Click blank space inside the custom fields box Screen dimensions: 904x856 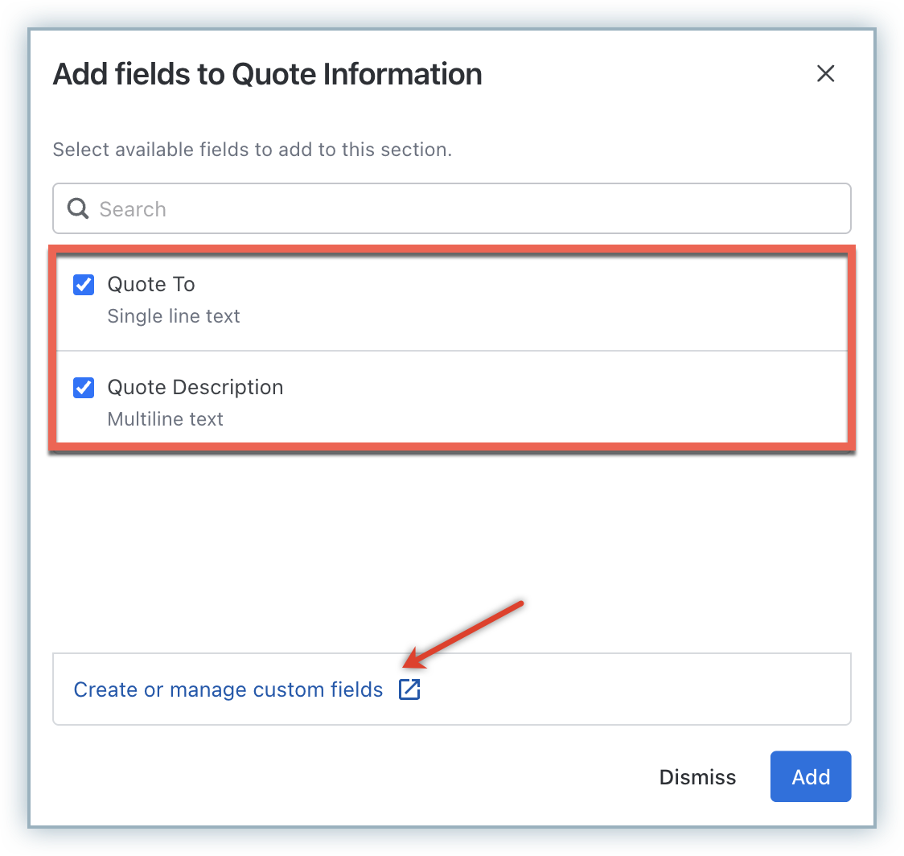click(643, 689)
